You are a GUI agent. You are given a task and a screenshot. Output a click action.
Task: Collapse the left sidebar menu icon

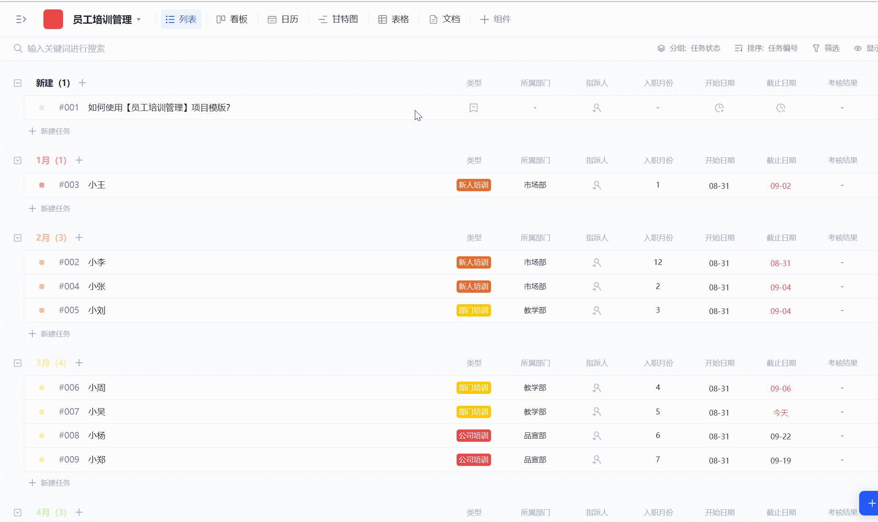21,19
